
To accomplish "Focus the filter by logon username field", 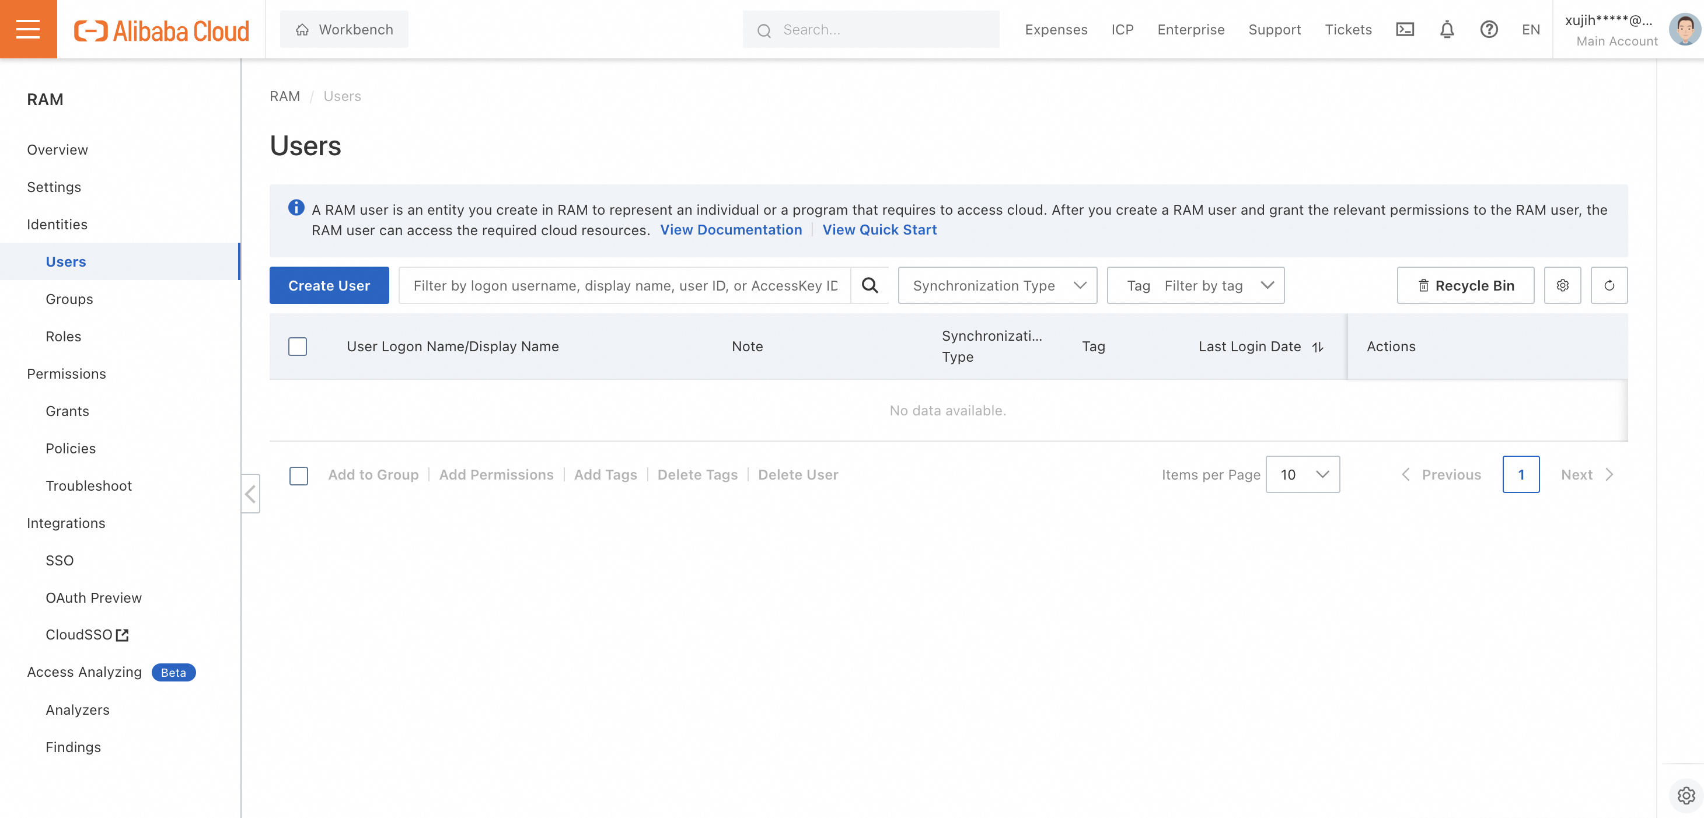I will click(x=625, y=285).
